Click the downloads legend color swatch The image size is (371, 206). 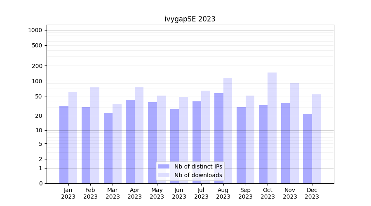coord(164,175)
